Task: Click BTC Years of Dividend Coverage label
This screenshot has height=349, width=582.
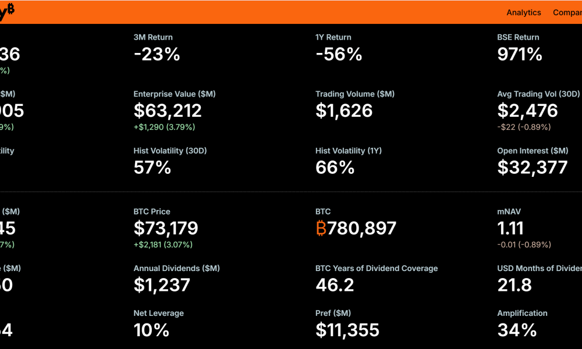Action: tap(377, 268)
